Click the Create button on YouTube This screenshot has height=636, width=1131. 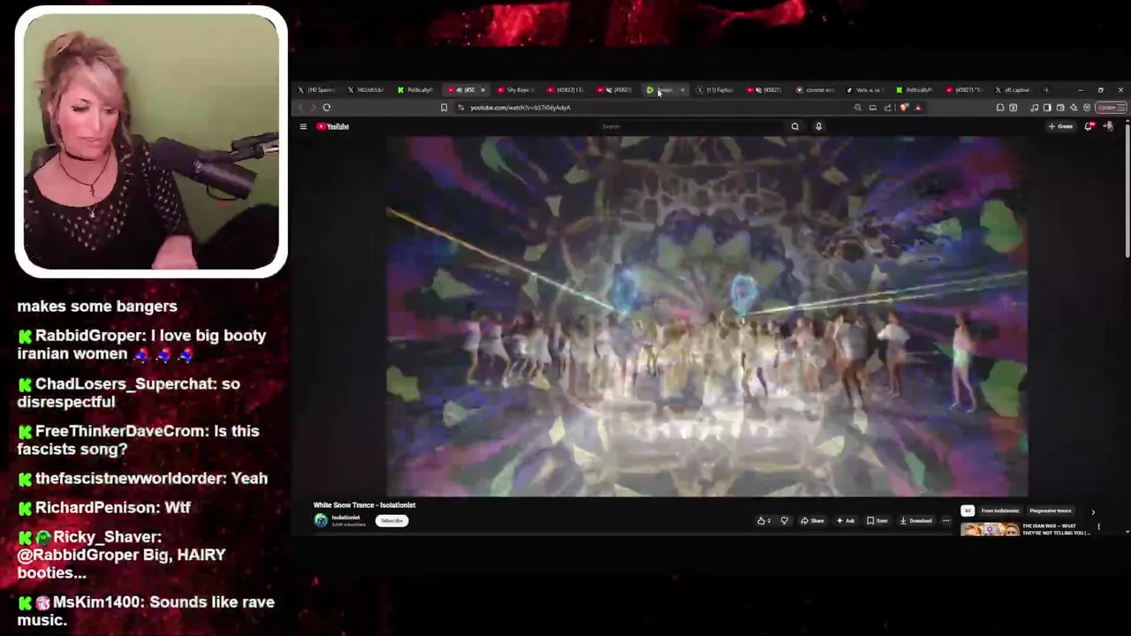(x=1060, y=126)
